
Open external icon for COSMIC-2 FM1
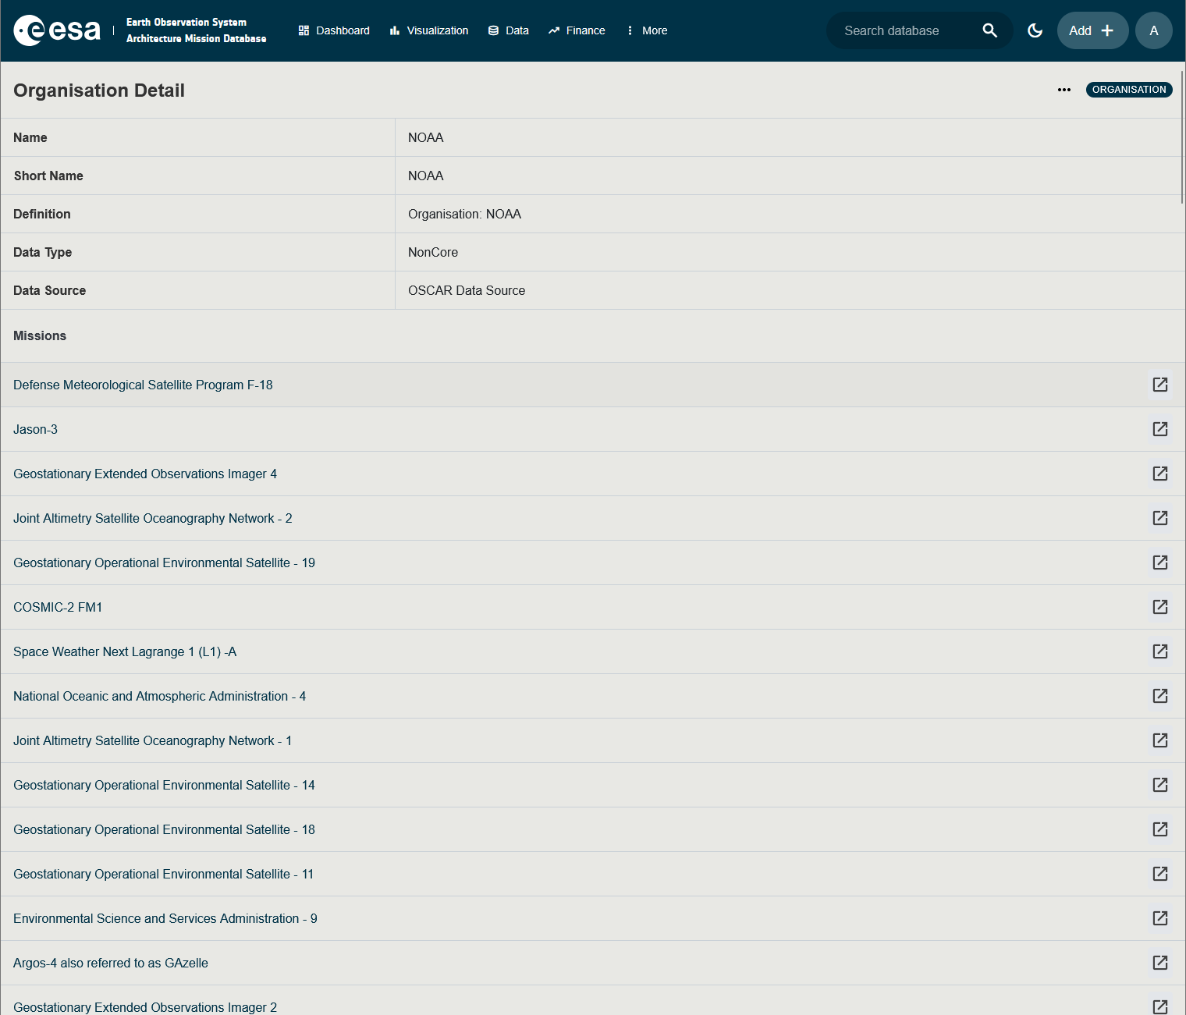tap(1160, 607)
